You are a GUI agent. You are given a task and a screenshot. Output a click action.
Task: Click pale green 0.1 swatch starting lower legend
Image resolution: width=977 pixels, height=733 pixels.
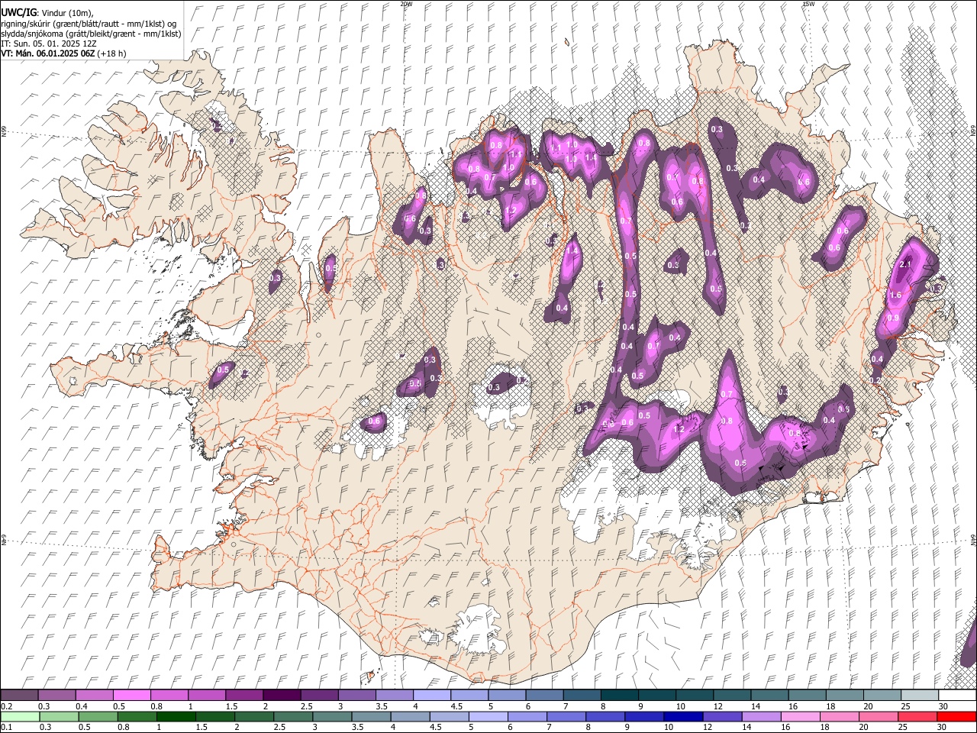tap(20, 716)
